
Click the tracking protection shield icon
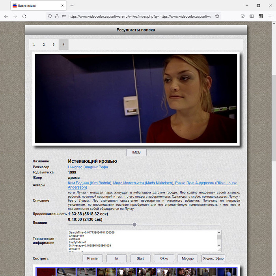click(50, 17)
